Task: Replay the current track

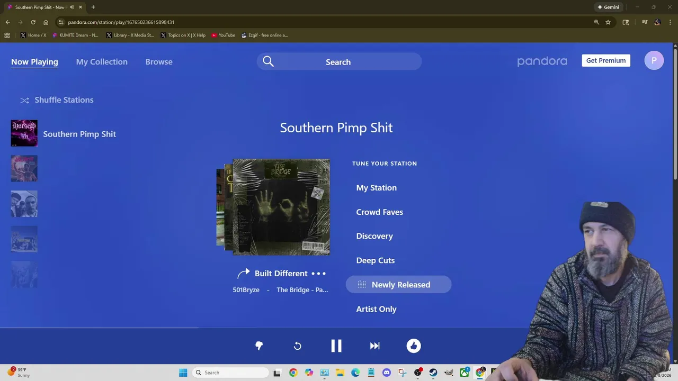Action: 298,346
